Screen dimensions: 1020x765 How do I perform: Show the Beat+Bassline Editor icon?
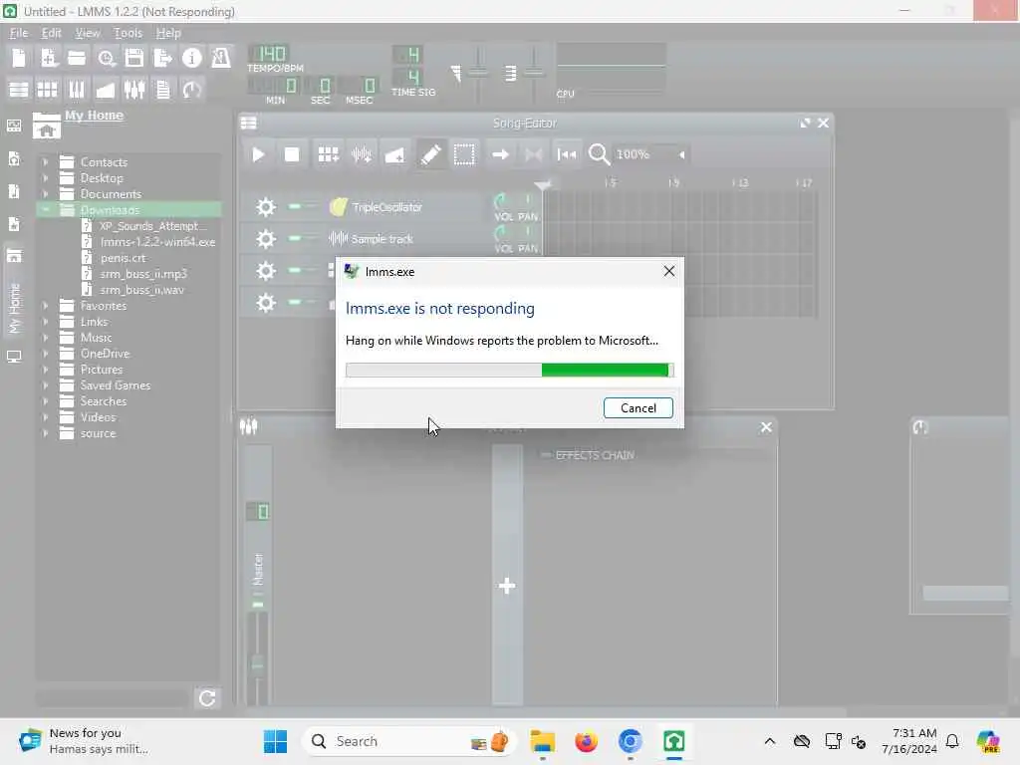(x=48, y=89)
